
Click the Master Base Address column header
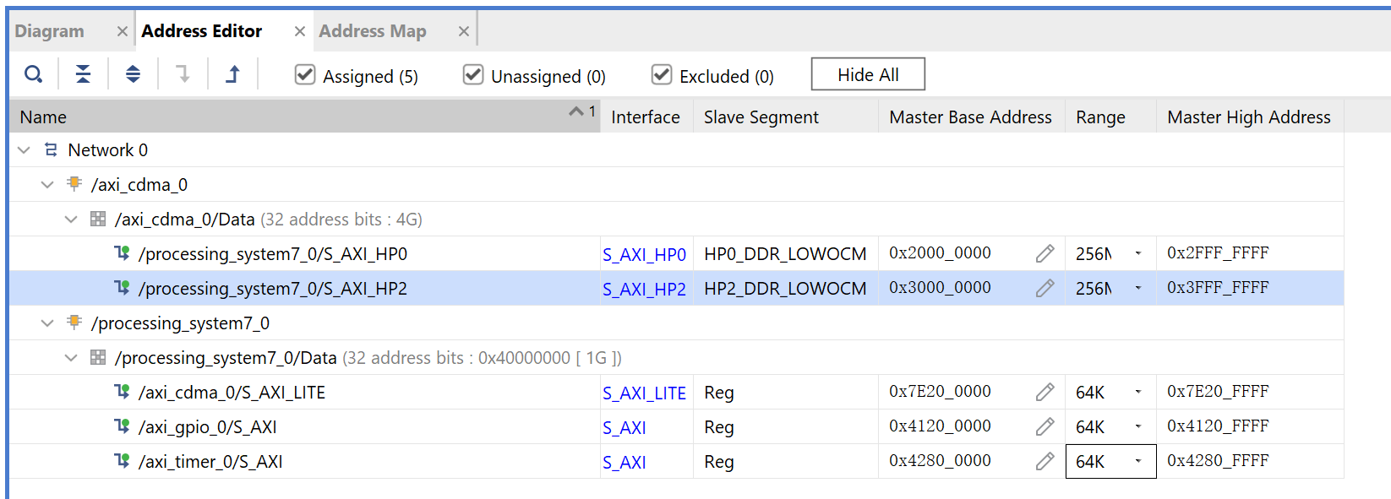(972, 117)
